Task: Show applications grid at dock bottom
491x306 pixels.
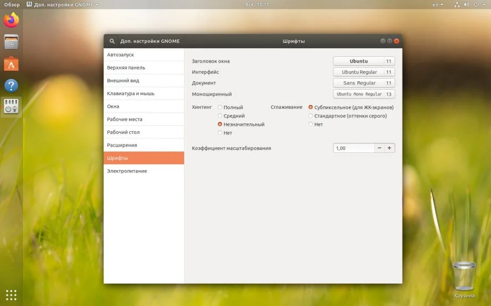Action: coord(11,295)
